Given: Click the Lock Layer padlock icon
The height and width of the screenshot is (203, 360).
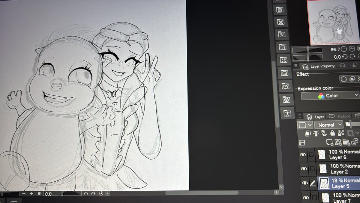Looking at the screenshot, I should [332, 133].
